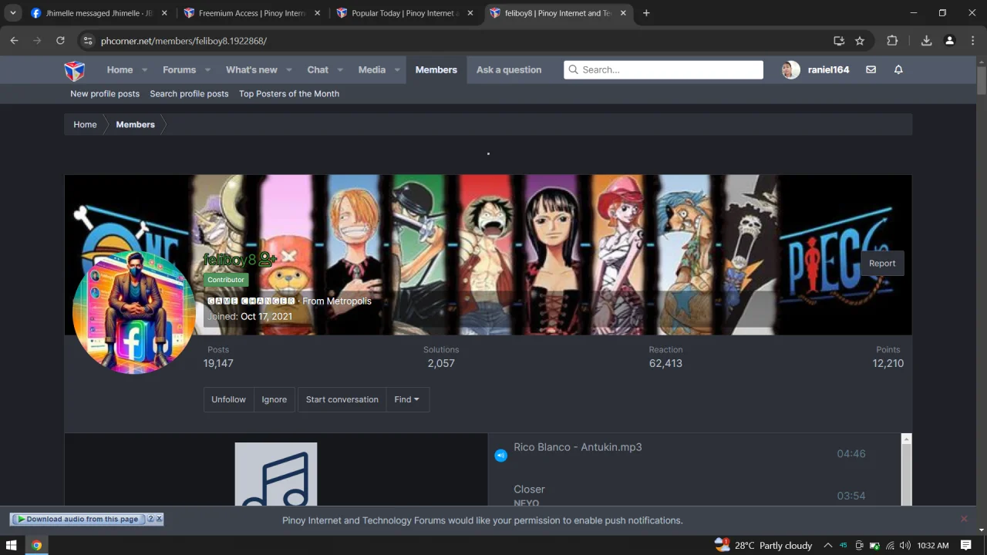Click the install app icon in address bar
Screen dimensions: 987x555
click(x=839, y=41)
